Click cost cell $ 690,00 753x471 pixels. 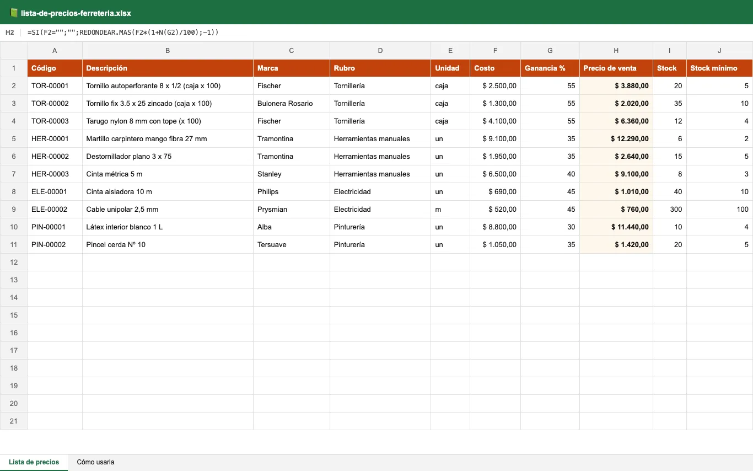click(x=495, y=192)
